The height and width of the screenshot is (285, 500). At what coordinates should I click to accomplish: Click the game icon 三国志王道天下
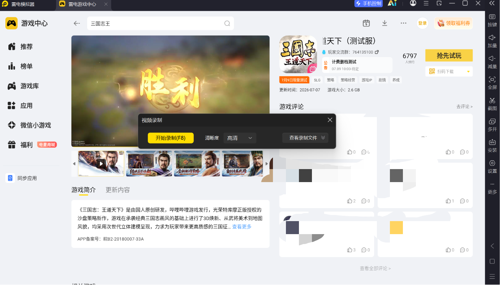(298, 54)
